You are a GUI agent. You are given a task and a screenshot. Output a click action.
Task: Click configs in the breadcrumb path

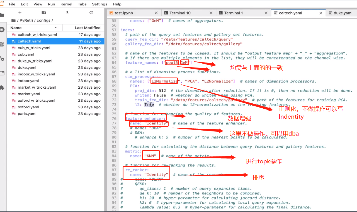pyautogui.click(x=43, y=21)
